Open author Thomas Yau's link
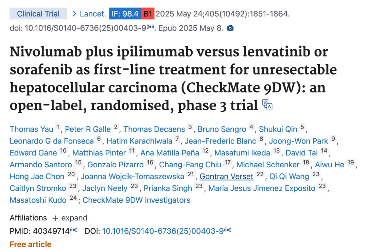Image resolution: width=367 pixels, height=251 pixels. click(32, 129)
